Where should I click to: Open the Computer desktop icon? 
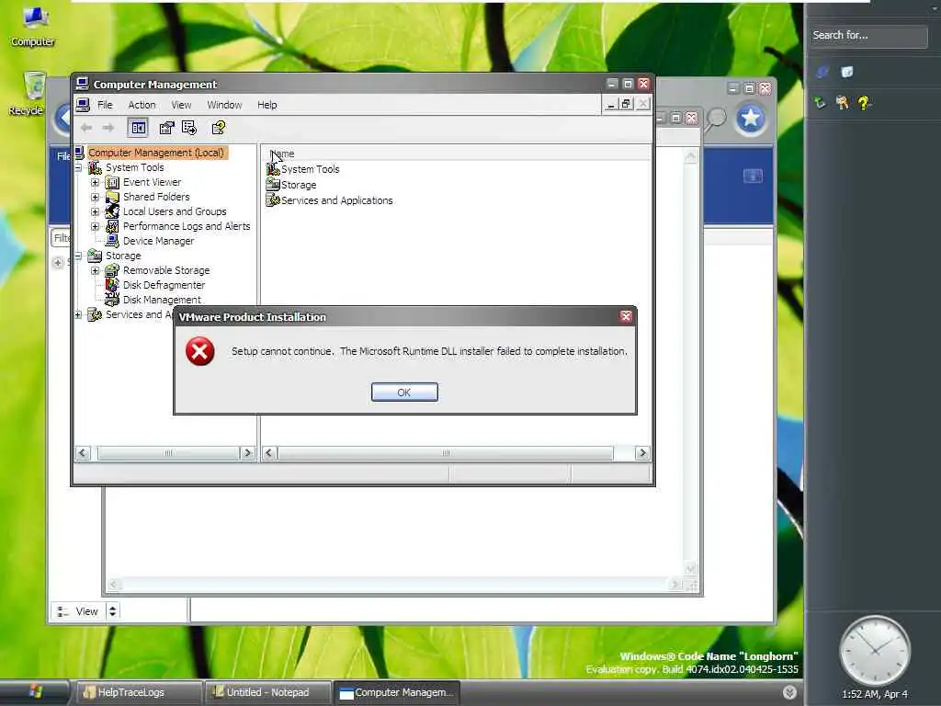tap(33, 26)
